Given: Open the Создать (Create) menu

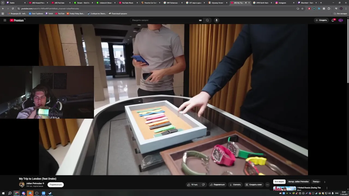Looking at the screenshot, I should [321, 20].
